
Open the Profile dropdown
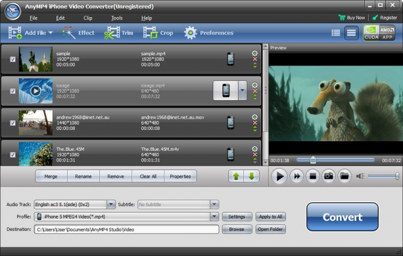coord(214,217)
